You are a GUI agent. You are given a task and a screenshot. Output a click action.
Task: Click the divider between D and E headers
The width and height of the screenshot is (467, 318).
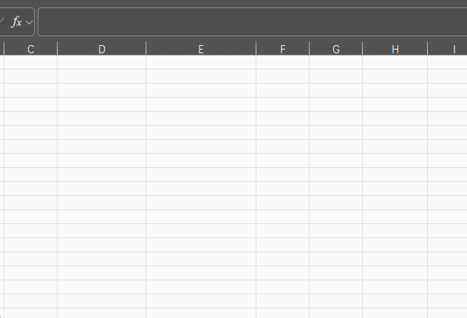click(x=146, y=48)
